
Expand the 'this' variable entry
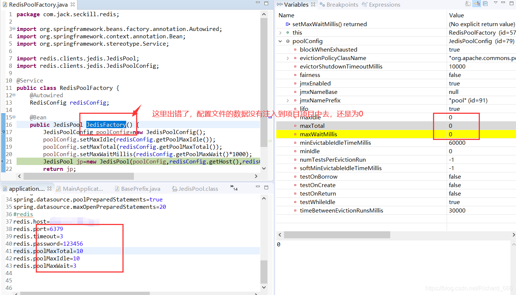[x=280, y=32]
